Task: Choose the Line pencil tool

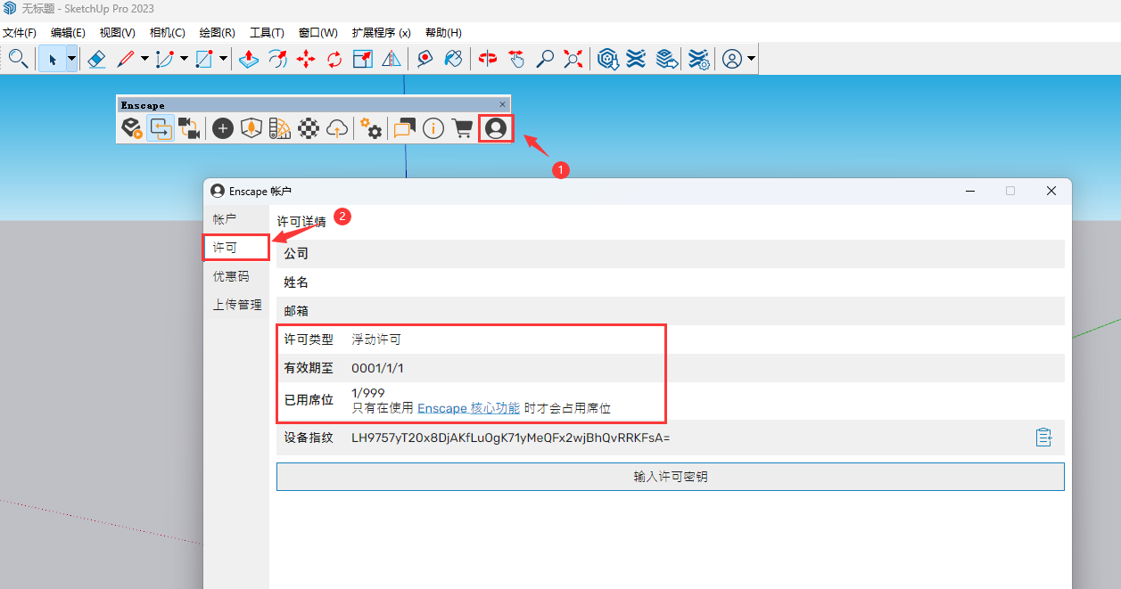Action: pyautogui.click(x=126, y=60)
